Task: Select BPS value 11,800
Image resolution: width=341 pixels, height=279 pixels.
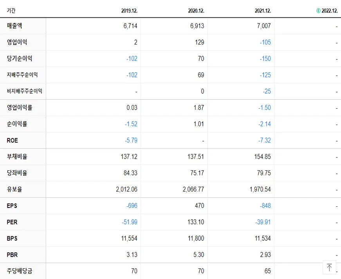Action: 196,238
